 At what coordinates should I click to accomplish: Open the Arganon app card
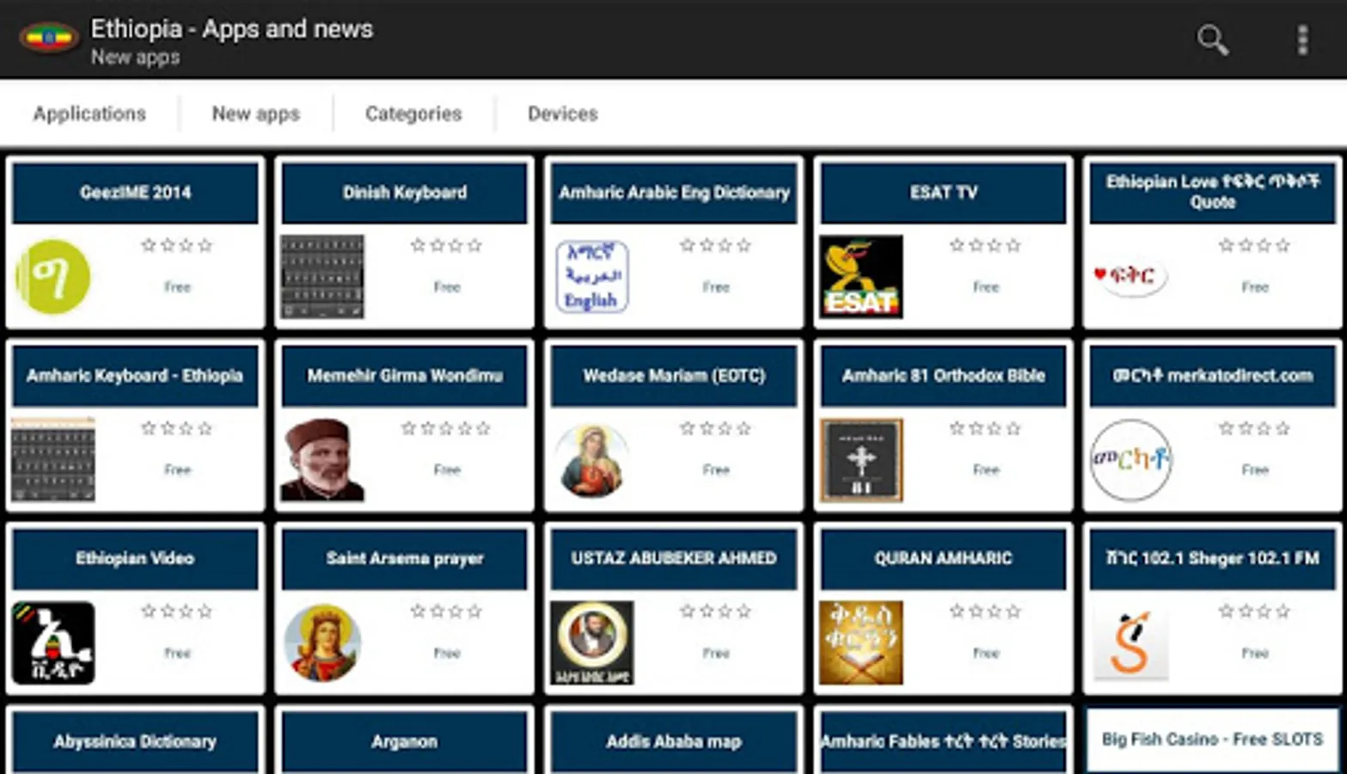pyautogui.click(x=404, y=741)
